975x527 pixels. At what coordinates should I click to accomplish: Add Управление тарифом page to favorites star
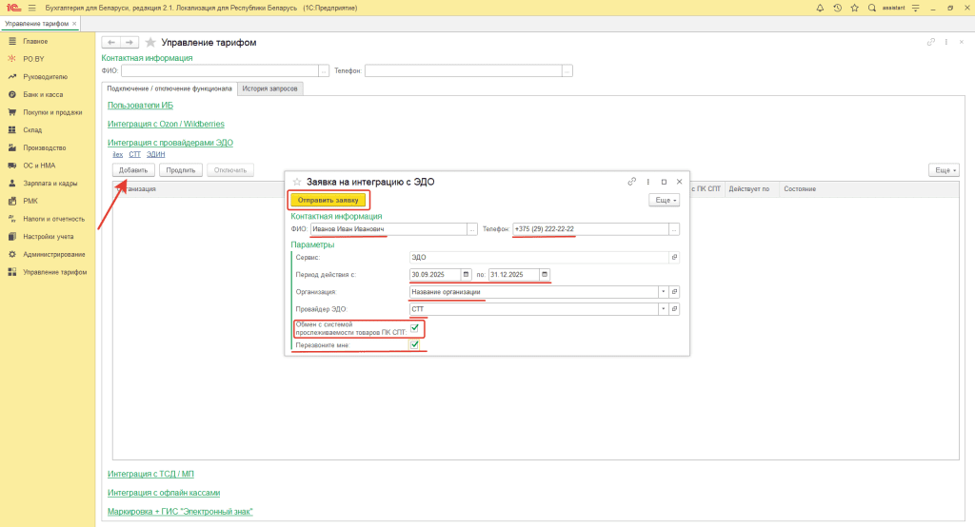150,43
